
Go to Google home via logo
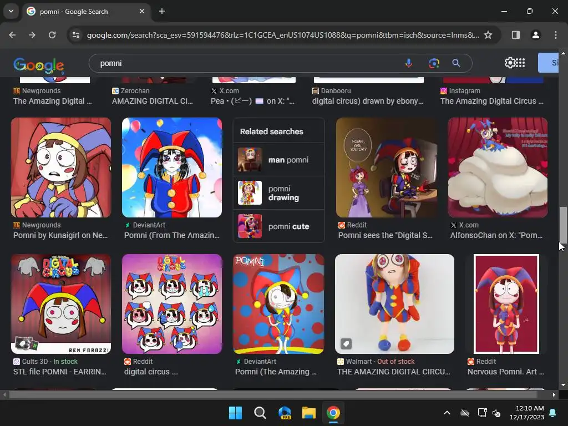pos(39,65)
